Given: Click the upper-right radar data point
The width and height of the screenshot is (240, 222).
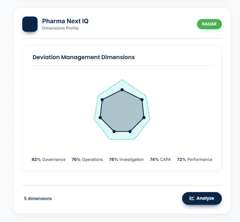Looking at the screenshot, I should pyautogui.click(x=142, y=100).
